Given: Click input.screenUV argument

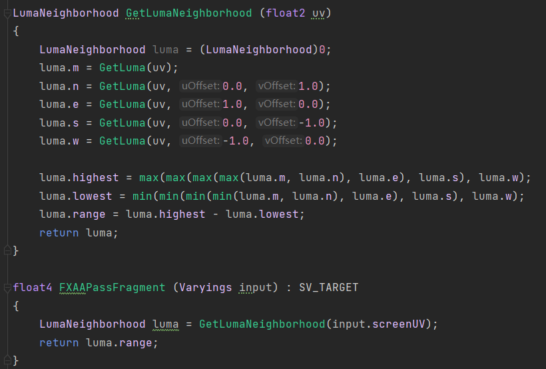Looking at the screenshot, I should (x=378, y=324).
